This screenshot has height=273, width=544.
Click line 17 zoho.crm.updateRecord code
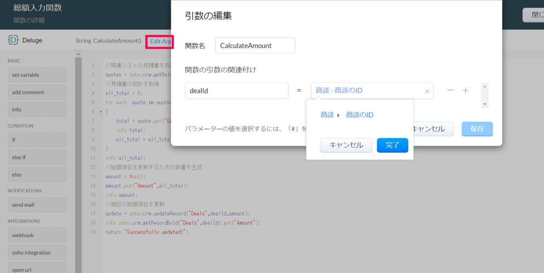(x=178, y=213)
